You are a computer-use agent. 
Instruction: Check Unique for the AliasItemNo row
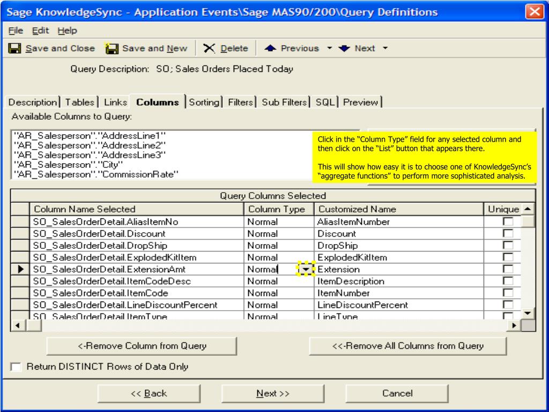pos(508,222)
